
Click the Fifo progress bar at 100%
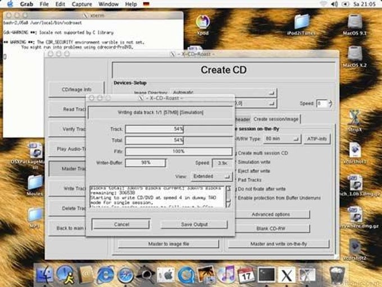point(179,151)
